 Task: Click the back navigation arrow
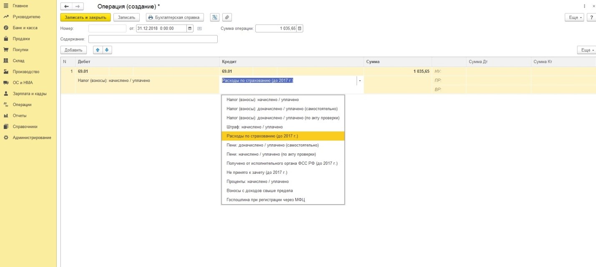click(x=67, y=7)
